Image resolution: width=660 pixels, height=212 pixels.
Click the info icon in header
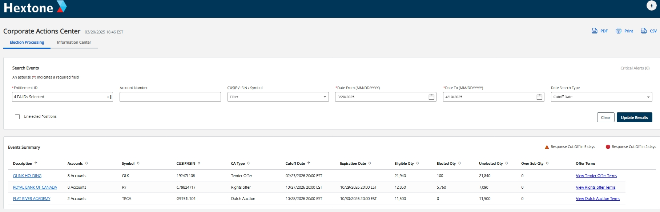click(x=651, y=5)
